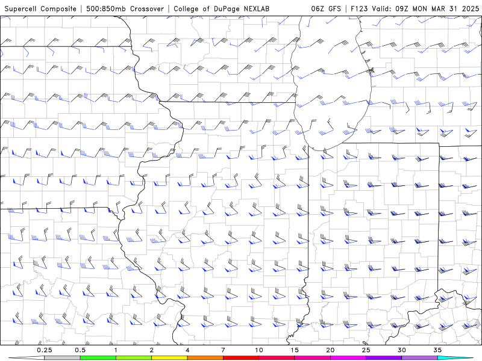Click the '15' legend value
This screenshot has width=482, height=361.
295,350
